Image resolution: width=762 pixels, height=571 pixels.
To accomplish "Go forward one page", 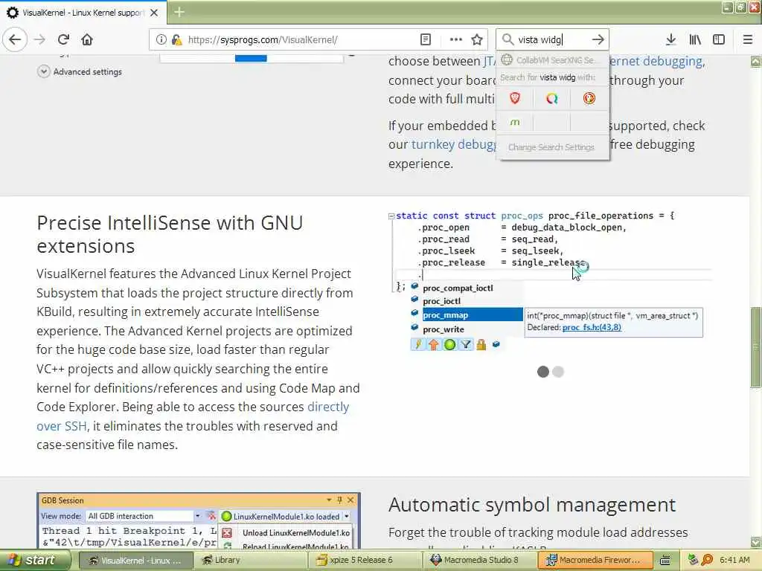I will tap(40, 39).
